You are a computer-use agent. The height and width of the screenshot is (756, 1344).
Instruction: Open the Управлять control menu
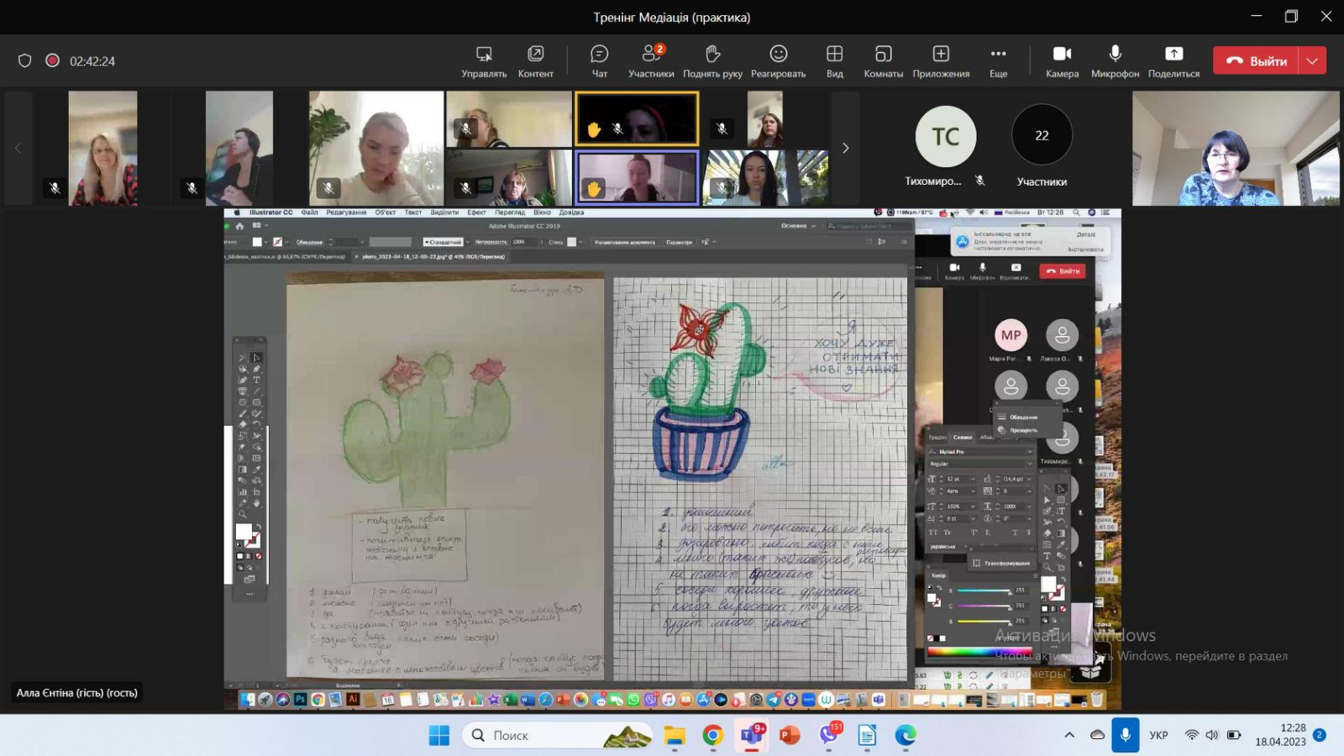(x=484, y=60)
